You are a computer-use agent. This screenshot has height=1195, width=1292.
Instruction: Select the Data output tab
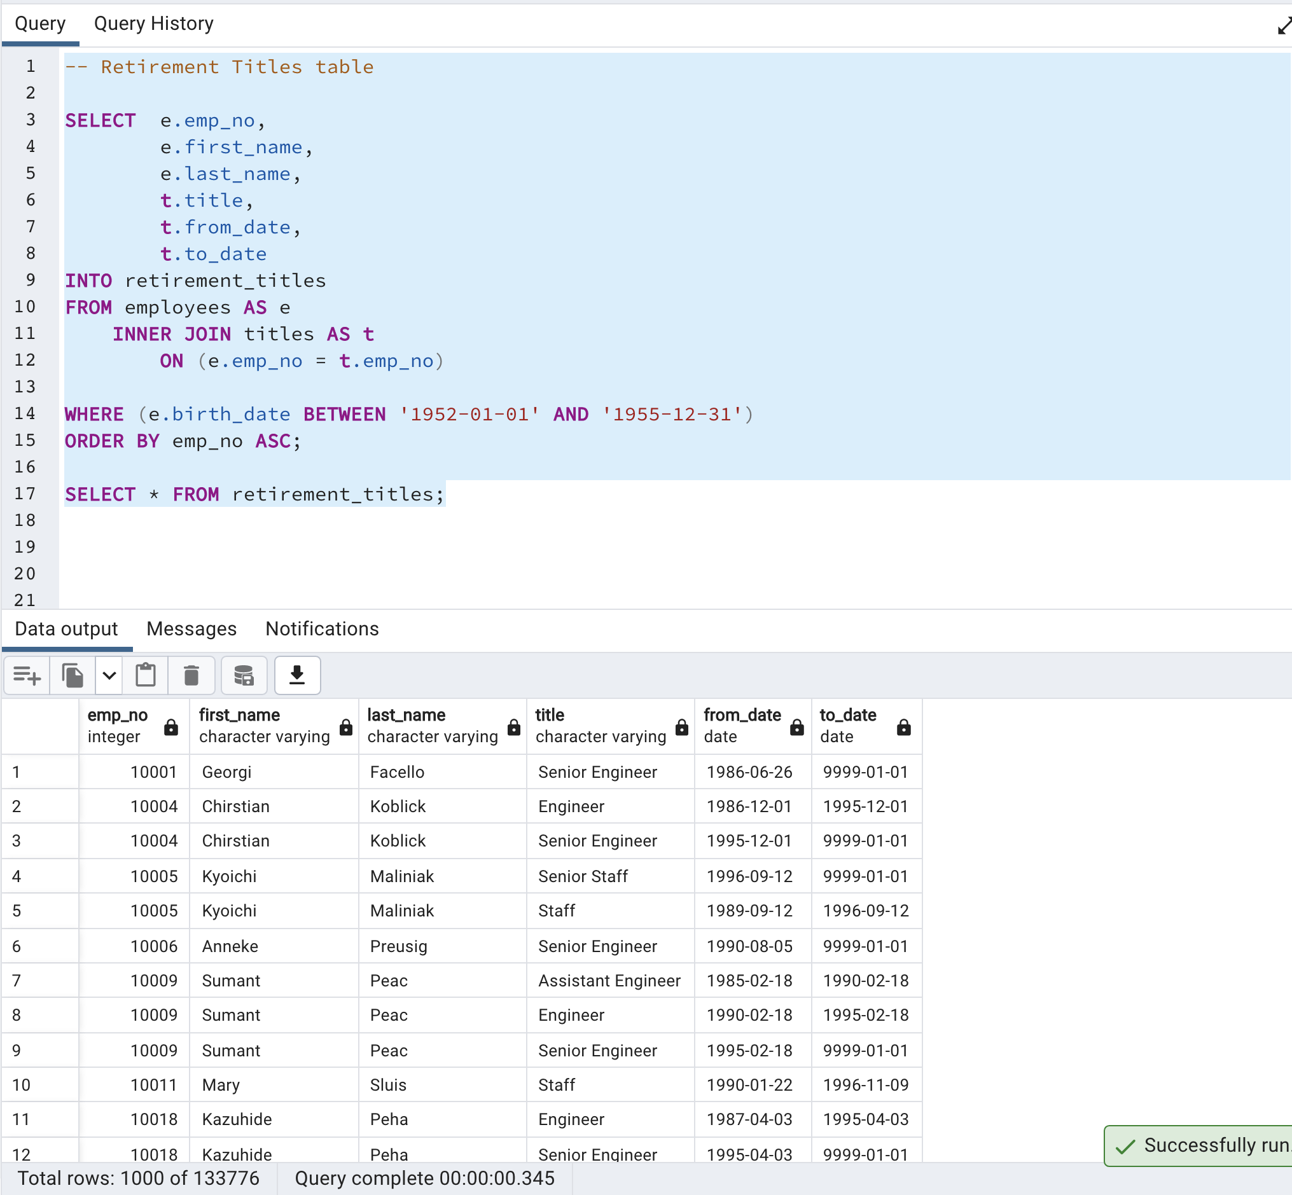pos(66,628)
